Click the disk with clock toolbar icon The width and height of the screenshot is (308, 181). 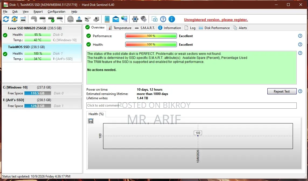click(43, 19)
